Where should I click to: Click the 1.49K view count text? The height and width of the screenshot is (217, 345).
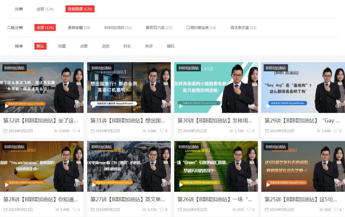65,210
